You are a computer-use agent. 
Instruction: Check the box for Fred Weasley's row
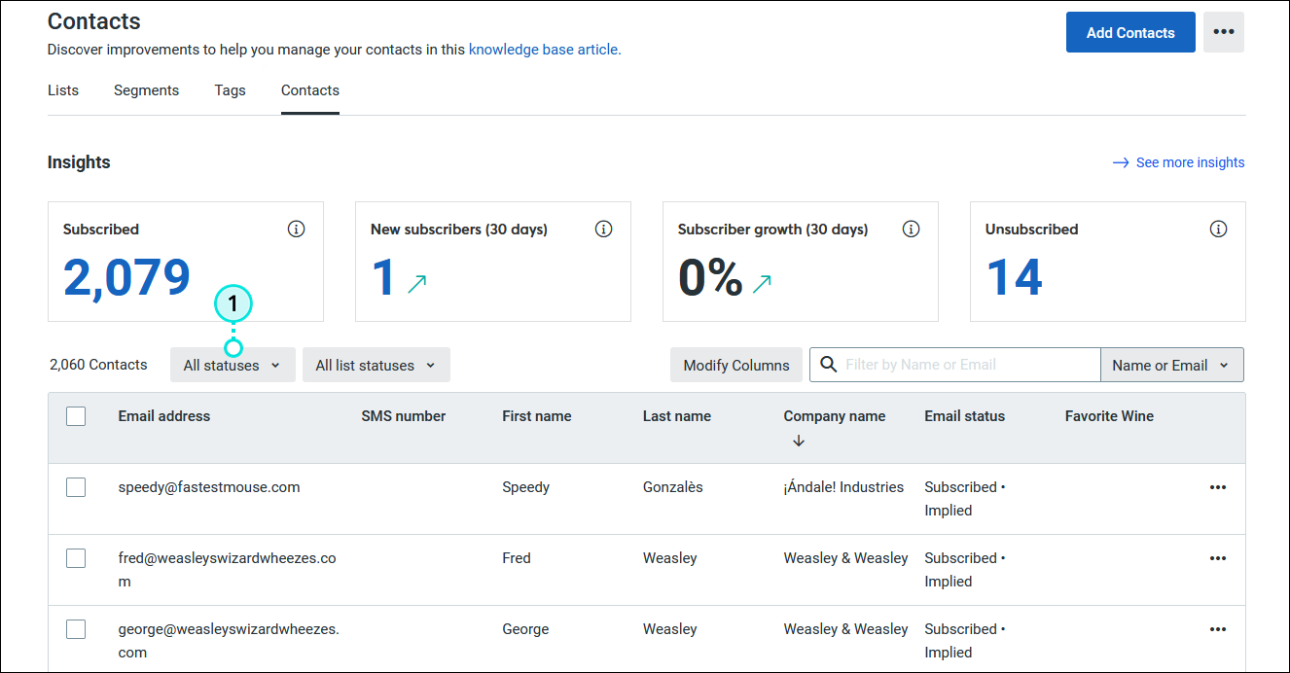click(76, 558)
